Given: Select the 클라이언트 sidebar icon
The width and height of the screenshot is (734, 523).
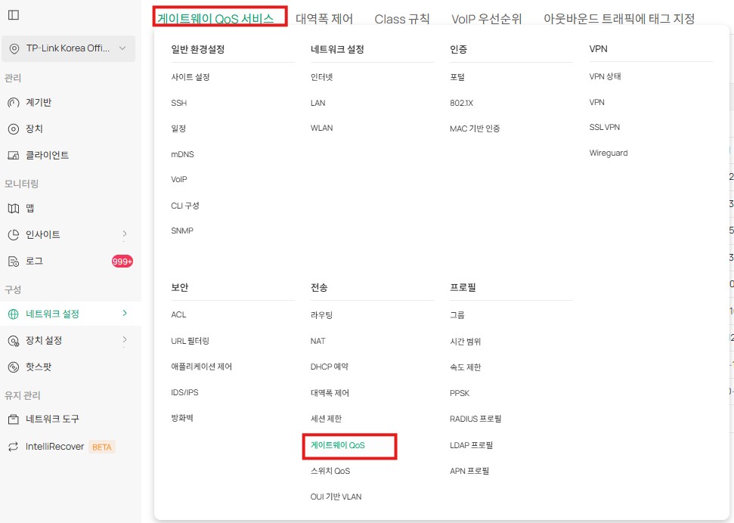Looking at the screenshot, I should click(13, 154).
